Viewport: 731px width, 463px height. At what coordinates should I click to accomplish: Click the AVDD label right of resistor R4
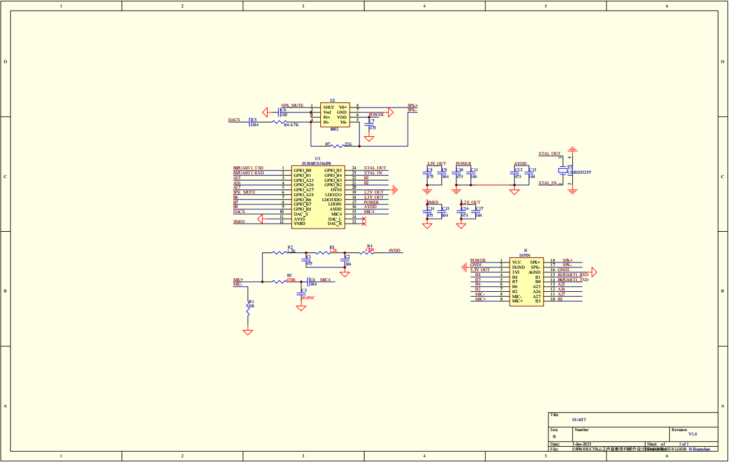(395, 251)
